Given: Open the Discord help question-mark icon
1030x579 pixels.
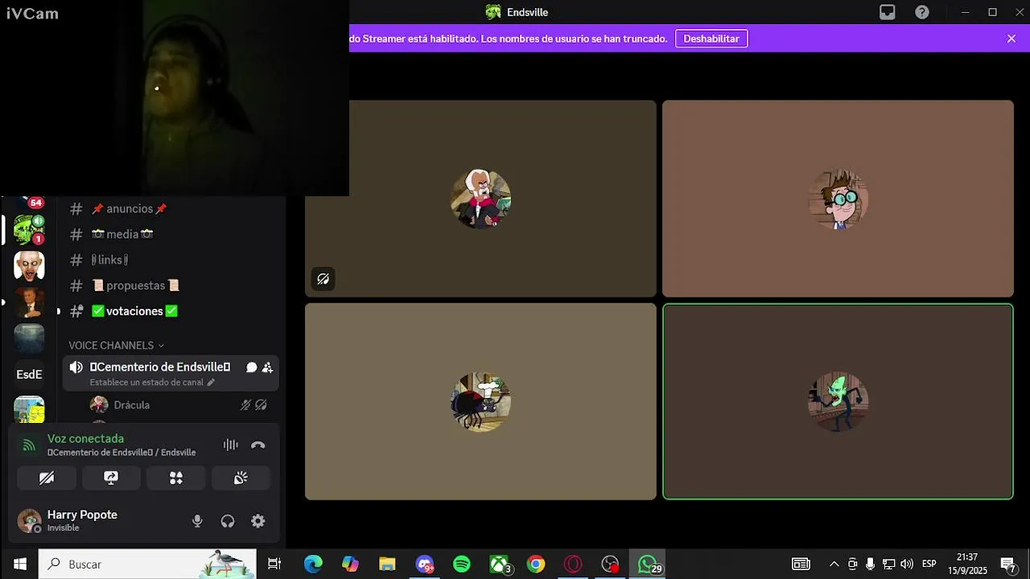Looking at the screenshot, I should [922, 12].
